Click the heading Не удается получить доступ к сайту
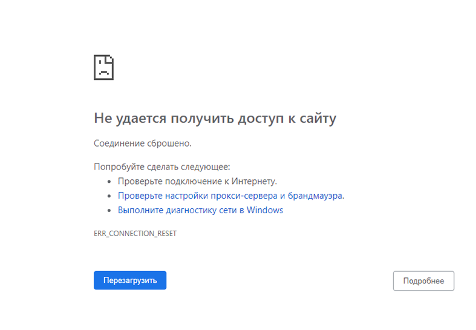The image size is (476, 330). (x=215, y=118)
